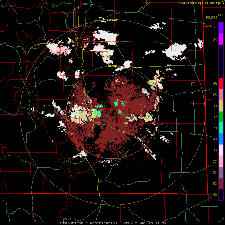Click the HR green legend swatch
Viewport: 225px width, 225px height.
click(x=221, y=117)
